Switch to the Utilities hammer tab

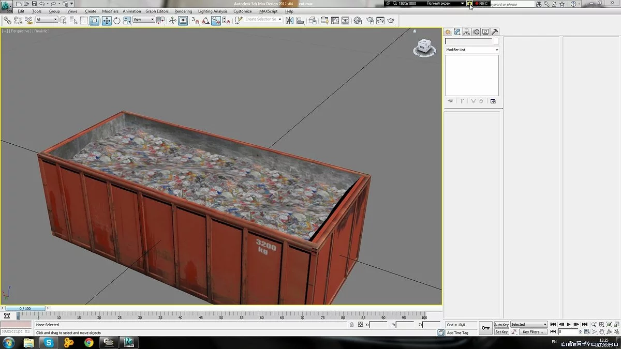pyautogui.click(x=495, y=32)
